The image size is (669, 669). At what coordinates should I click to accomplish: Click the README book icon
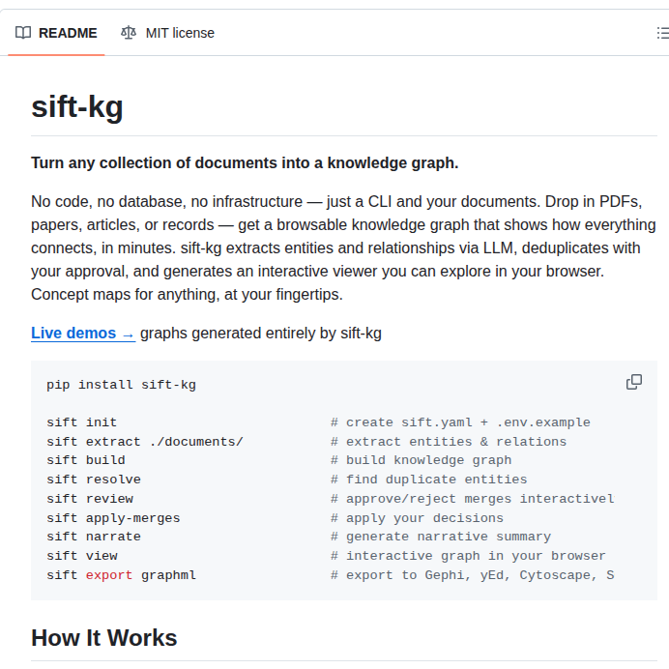23,33
